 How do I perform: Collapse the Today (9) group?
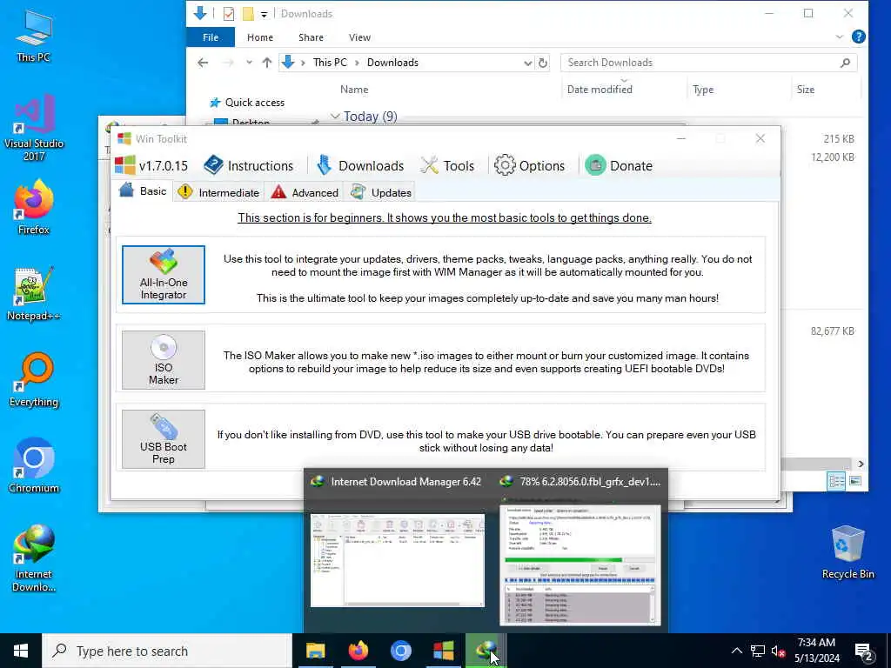pyautogui.click(x=335, y=117)
